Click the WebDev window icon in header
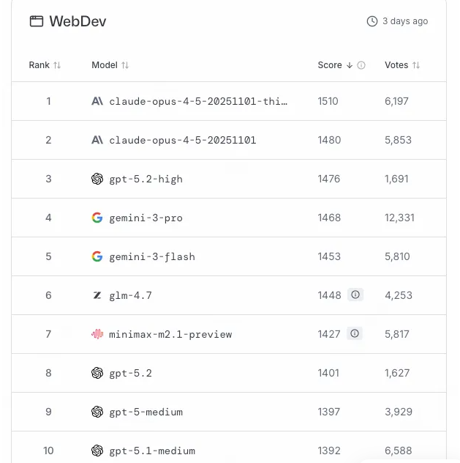 (37, 21)
